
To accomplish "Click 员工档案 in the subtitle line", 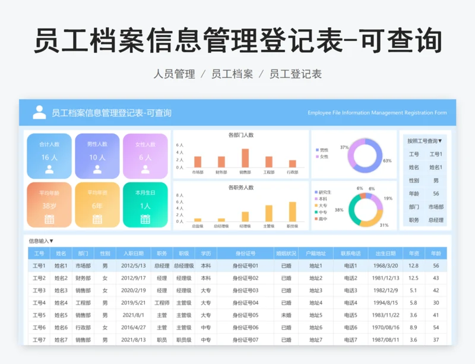I will [x=232, y=74].
